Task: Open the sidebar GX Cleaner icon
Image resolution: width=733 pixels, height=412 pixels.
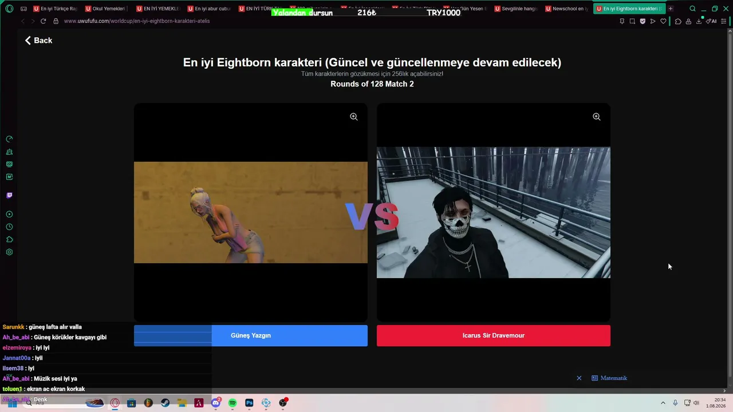Action: coord(9,152)
